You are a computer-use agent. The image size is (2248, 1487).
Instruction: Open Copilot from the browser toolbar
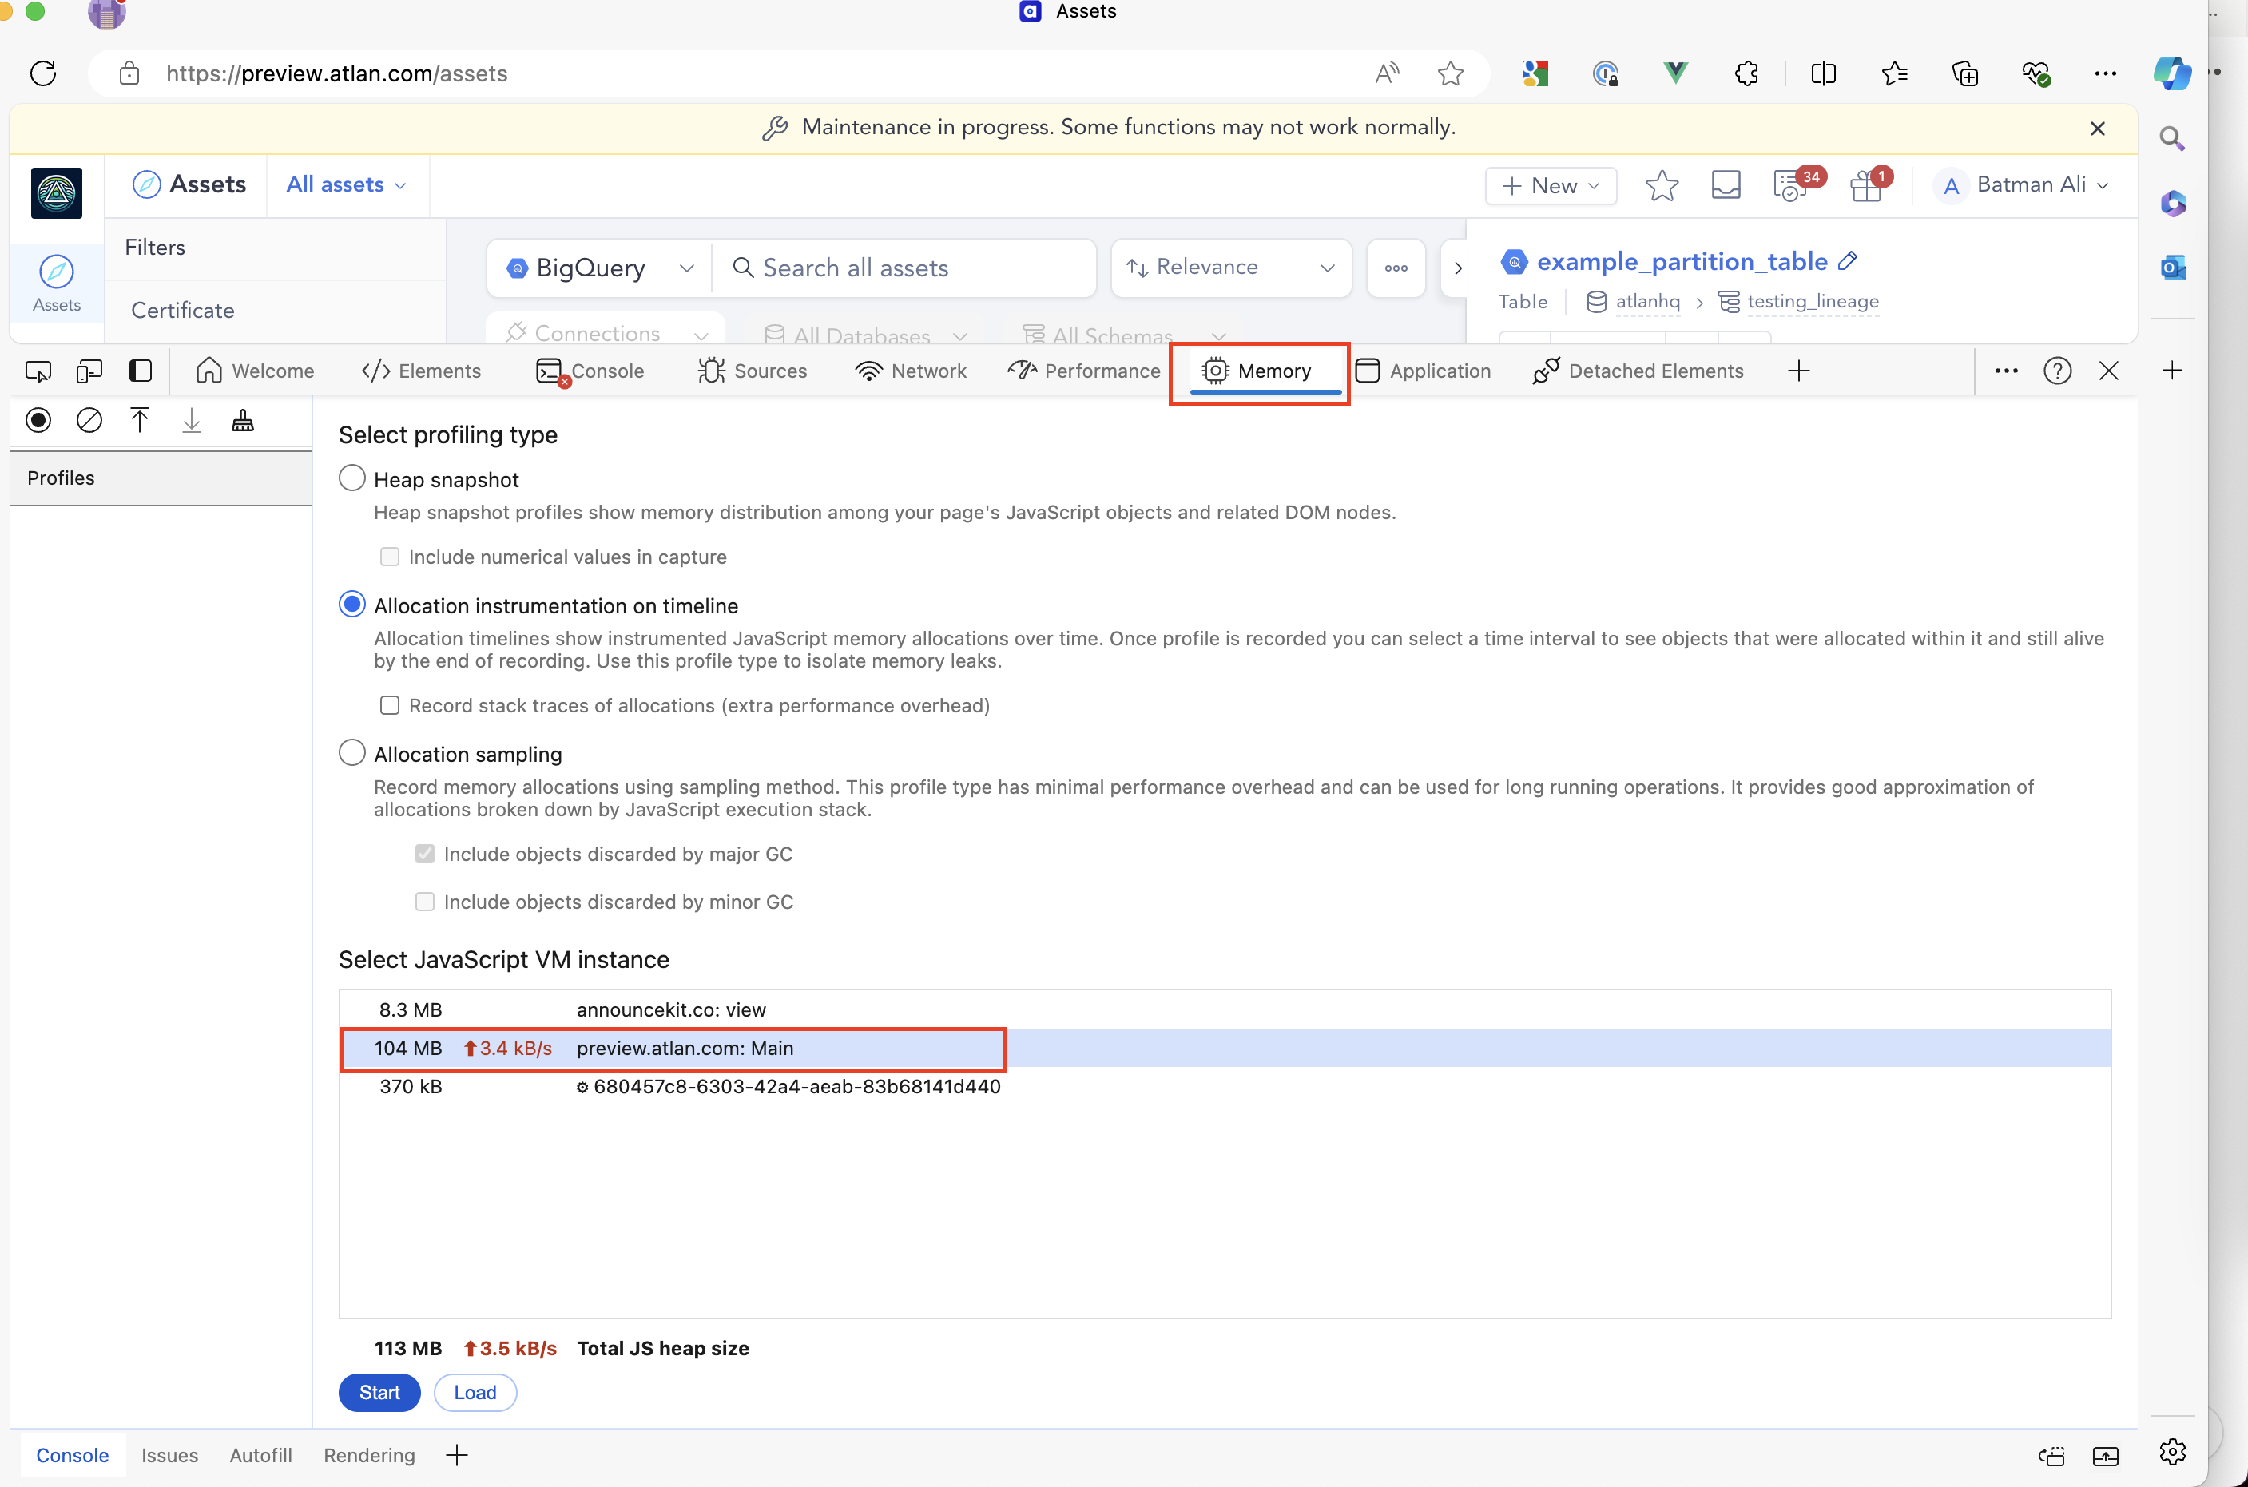pyautogui.click(x=2173, y=73)
